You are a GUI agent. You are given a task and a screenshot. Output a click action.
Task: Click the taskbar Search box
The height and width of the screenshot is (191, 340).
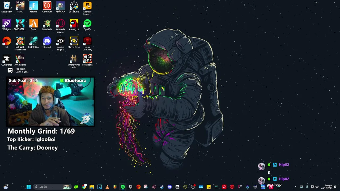click(x=52, y=187)
